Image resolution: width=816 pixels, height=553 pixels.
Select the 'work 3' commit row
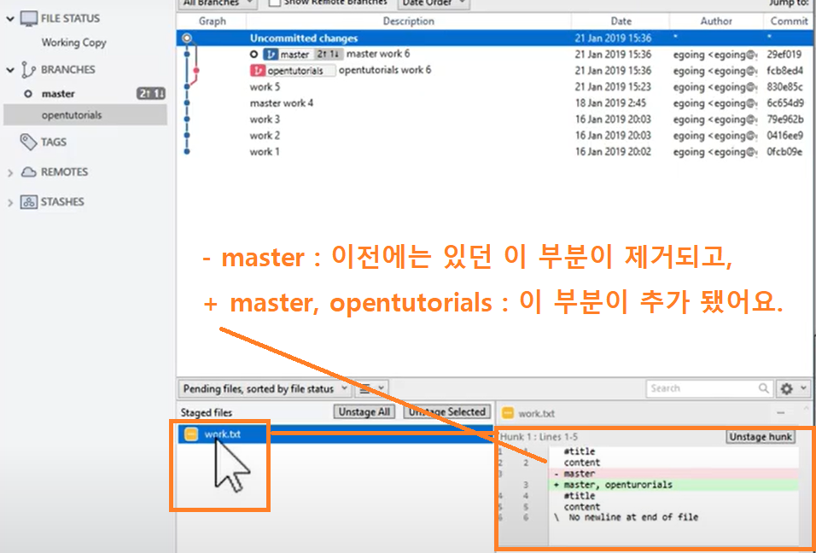click(495, 119)
